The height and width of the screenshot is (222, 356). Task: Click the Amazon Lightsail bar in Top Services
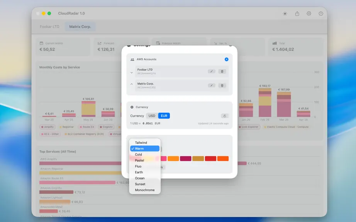click(x=55, y=202)
